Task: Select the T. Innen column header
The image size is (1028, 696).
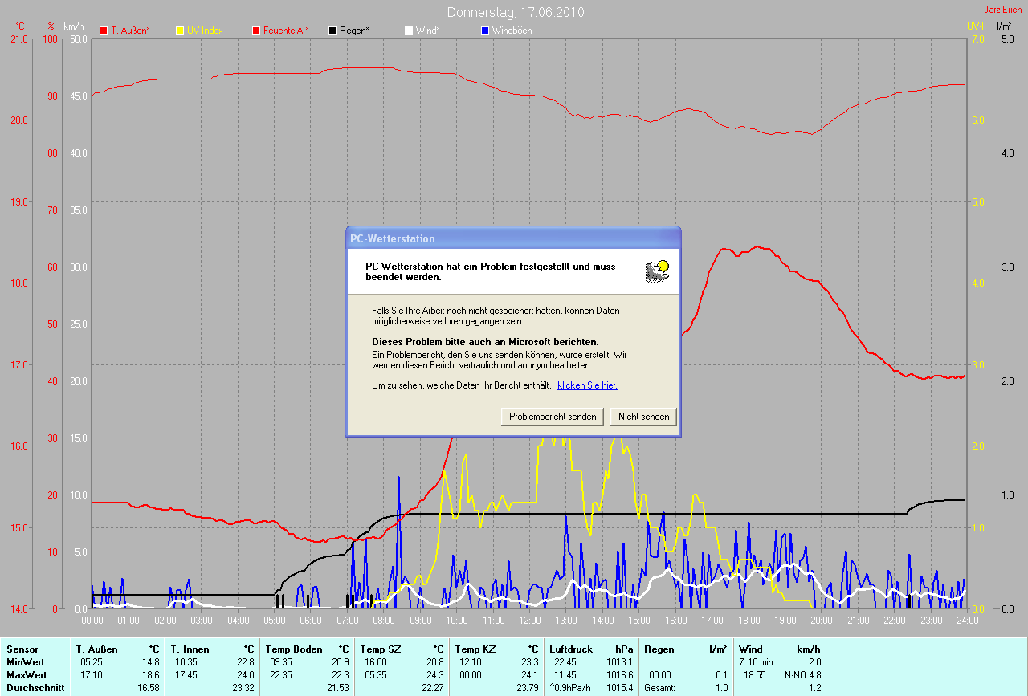Action: click(x=190, y=649)
